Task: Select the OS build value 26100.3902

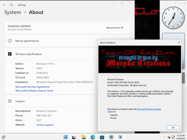Action: [x=43, y=77]
